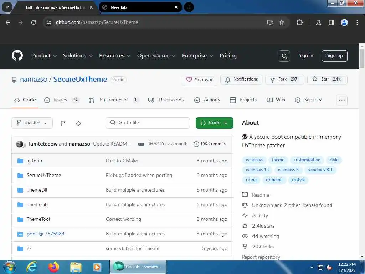Open the Discussions tab
The height and width of the screenshot is (274, 365).
166,100
